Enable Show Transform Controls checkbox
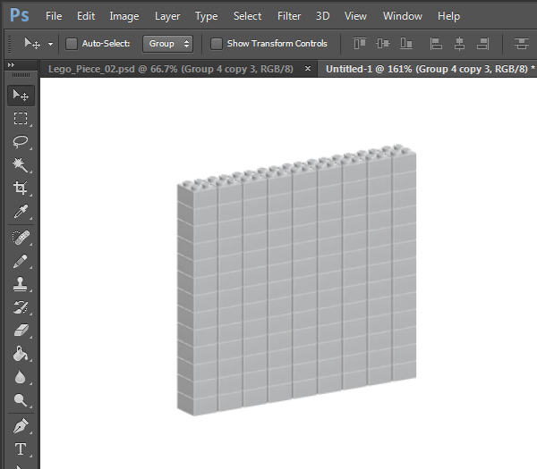 (x=217, y=44)
